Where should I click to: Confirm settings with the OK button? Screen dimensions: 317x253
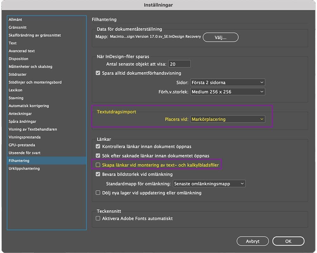pyautogui.click(x=288, y=241)
